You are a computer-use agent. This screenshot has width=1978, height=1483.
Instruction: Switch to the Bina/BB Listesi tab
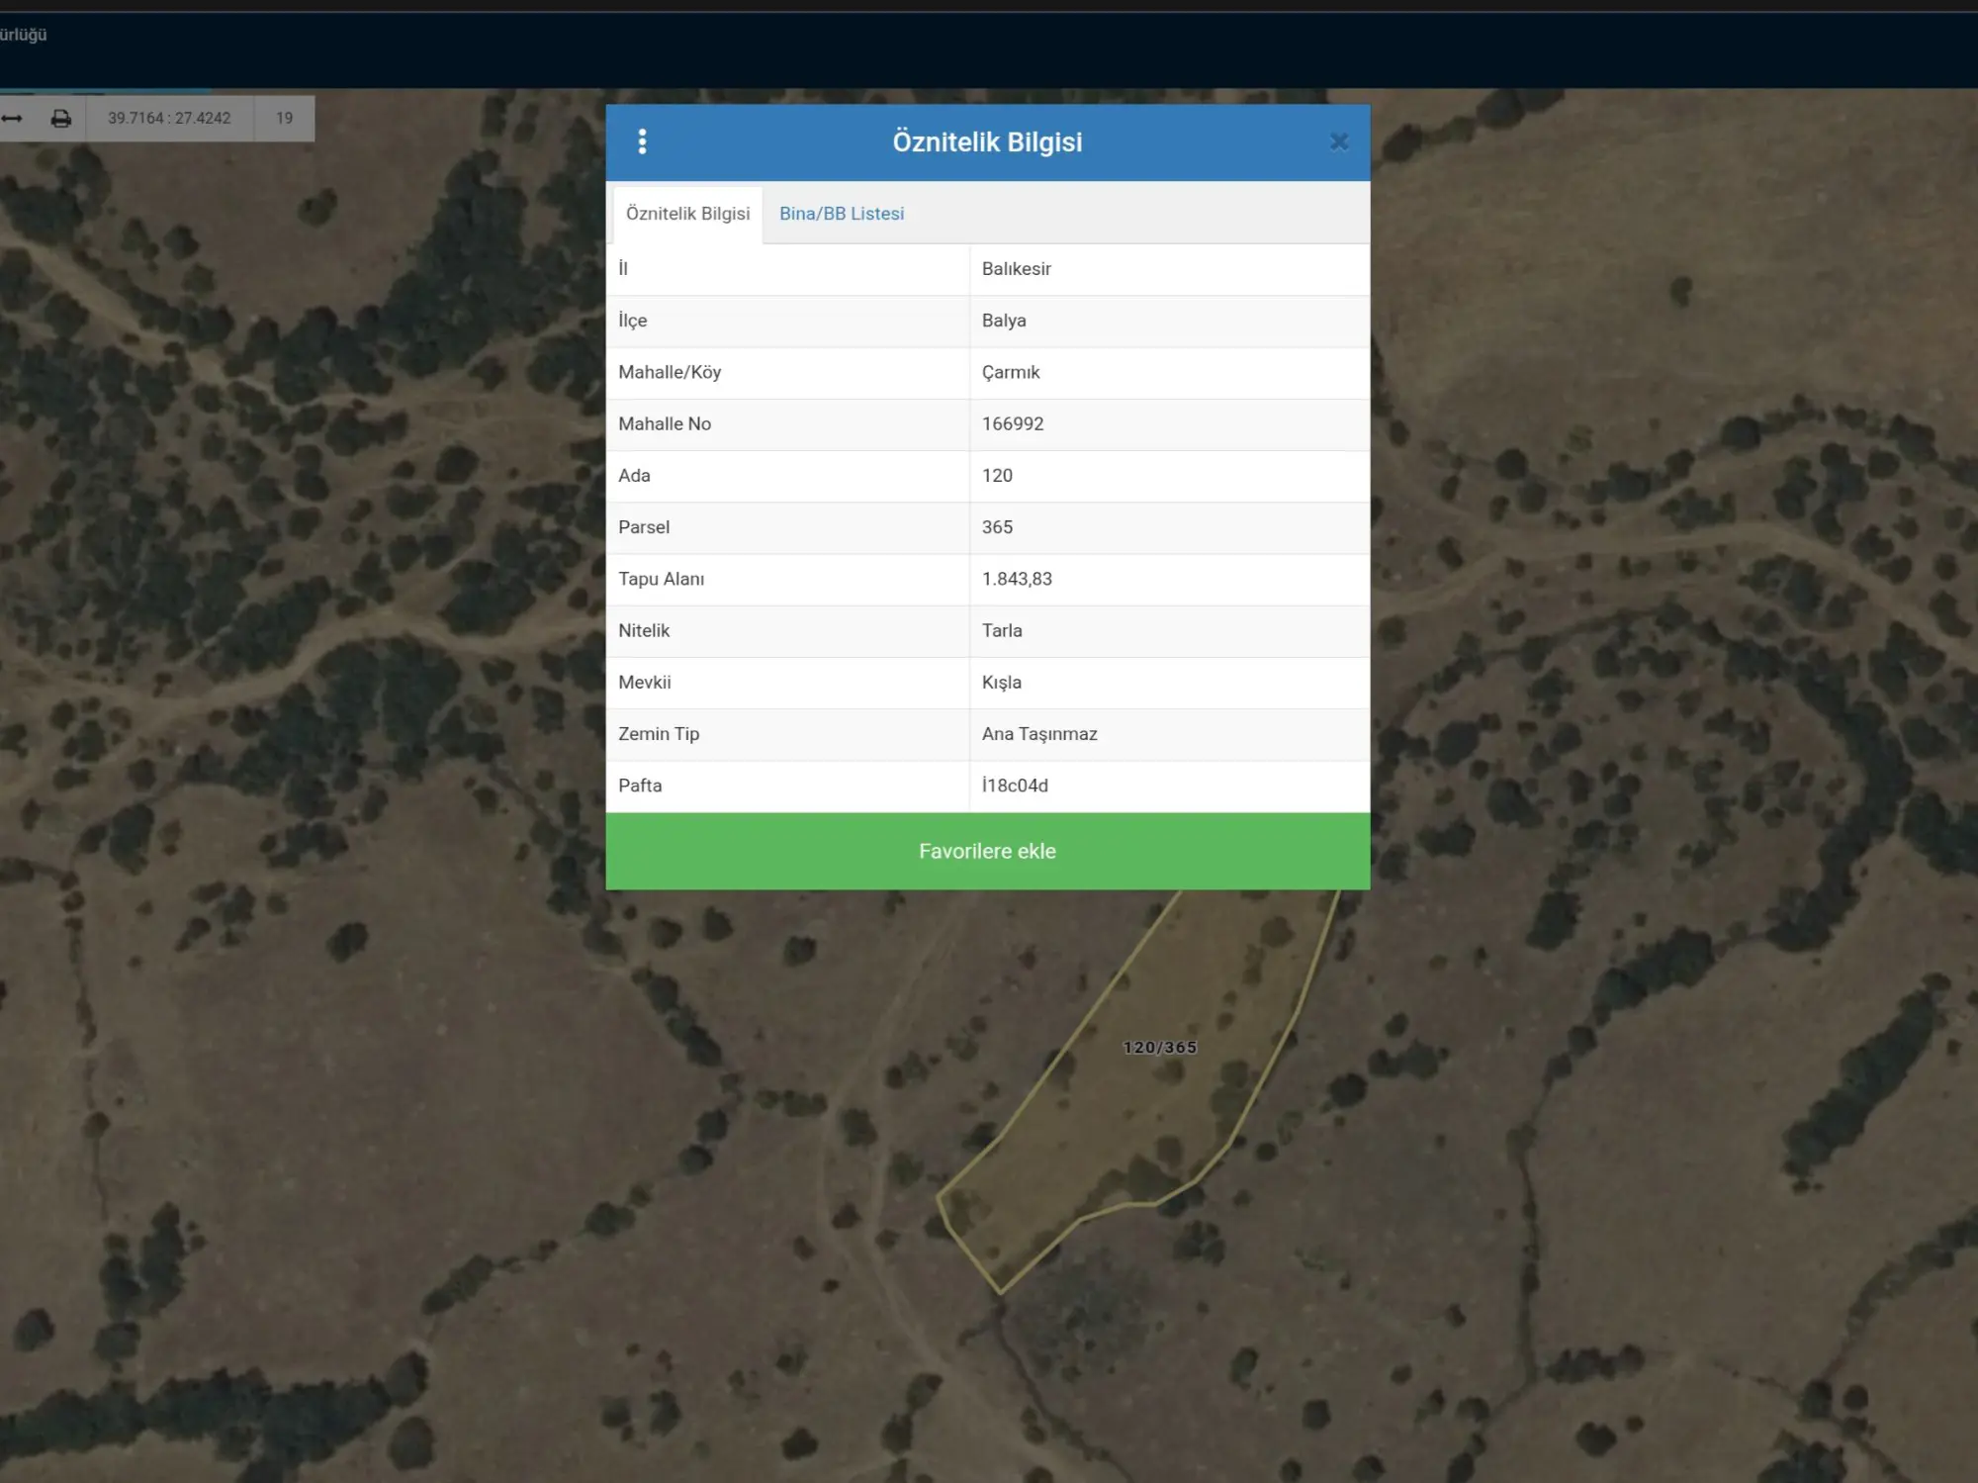(x=842, y=214)
